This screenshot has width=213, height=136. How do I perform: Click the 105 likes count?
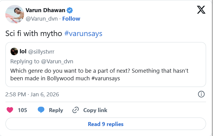[x=22, y=110]
